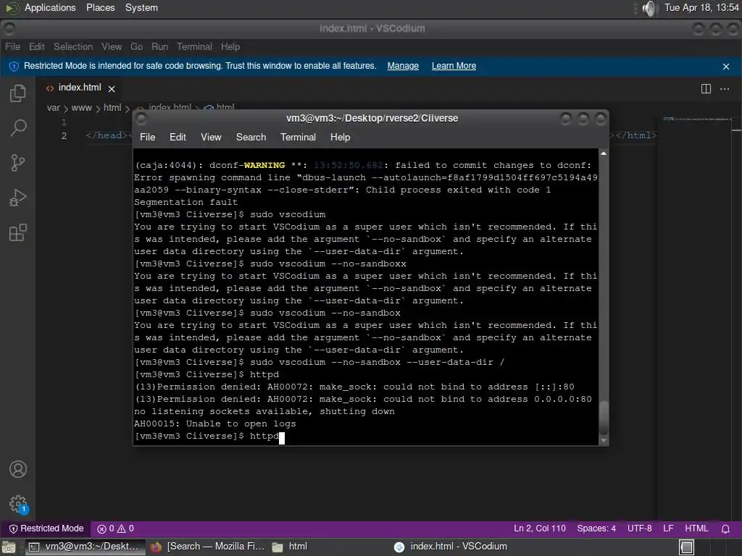Open the VSCodium Edit menu
This screenshot has width=742, height=556.
pos(36,46)
